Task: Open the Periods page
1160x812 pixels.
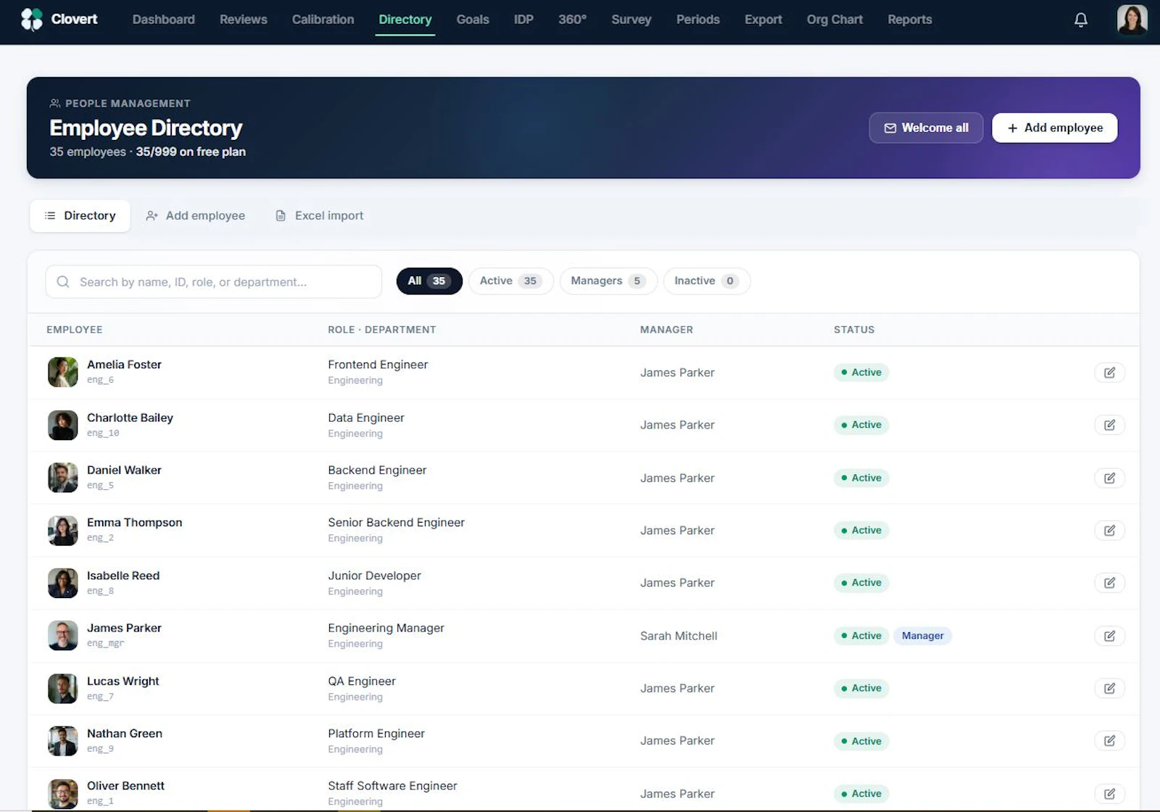Action: click(697, 20)
